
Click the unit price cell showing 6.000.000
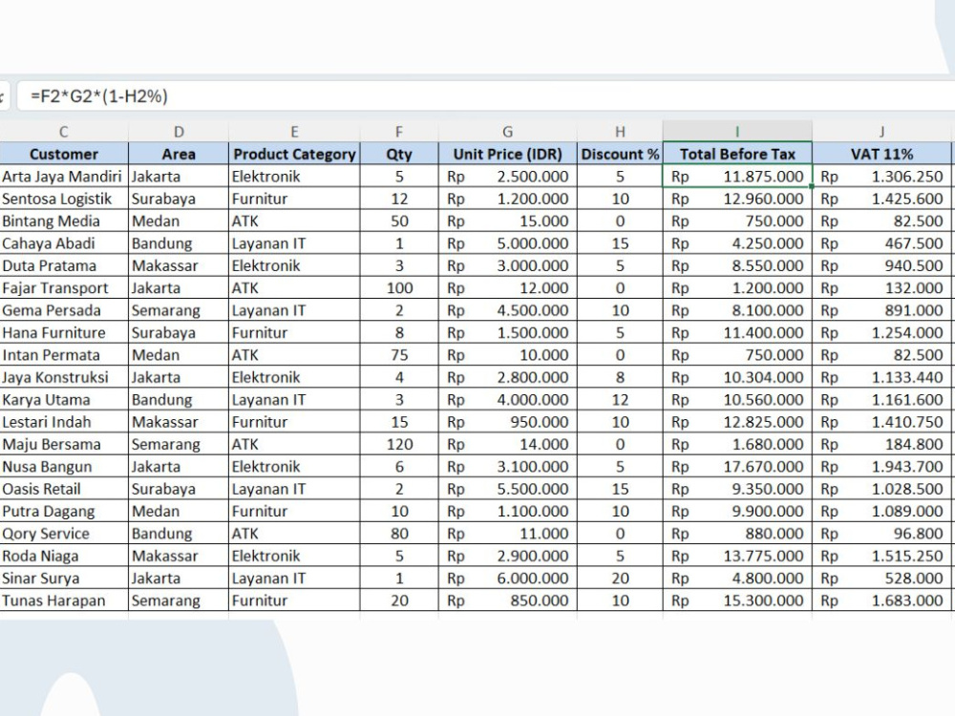[507, 579]
